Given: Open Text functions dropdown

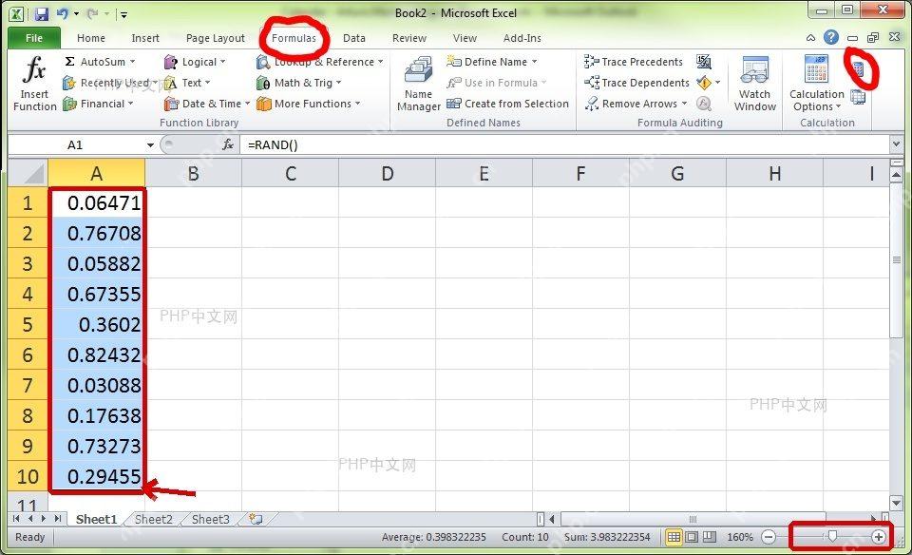Looking at the screenshot, I should pos(187,83).
